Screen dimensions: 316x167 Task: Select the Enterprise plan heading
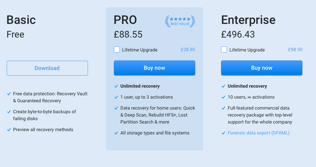(x=248, y=20)
